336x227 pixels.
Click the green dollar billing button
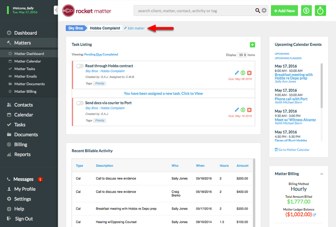pyautogui.click(x=306, y=10)
